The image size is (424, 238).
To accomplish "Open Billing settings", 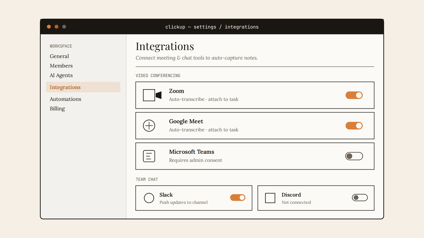I will pos(57,109).
